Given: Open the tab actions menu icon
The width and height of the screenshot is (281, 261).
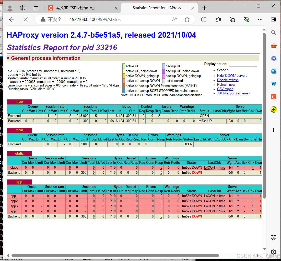Looking at the screenshot, I should coord(36,8).
